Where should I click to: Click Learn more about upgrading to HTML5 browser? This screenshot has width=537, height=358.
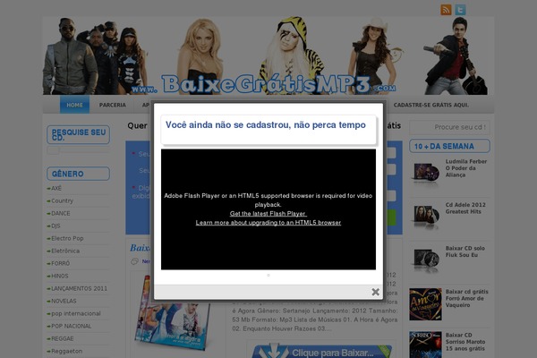(268, 222)
